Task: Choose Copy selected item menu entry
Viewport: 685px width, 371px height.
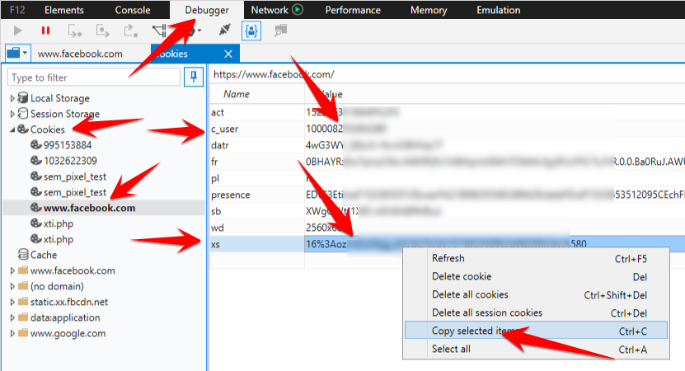Action: (537, 331)
